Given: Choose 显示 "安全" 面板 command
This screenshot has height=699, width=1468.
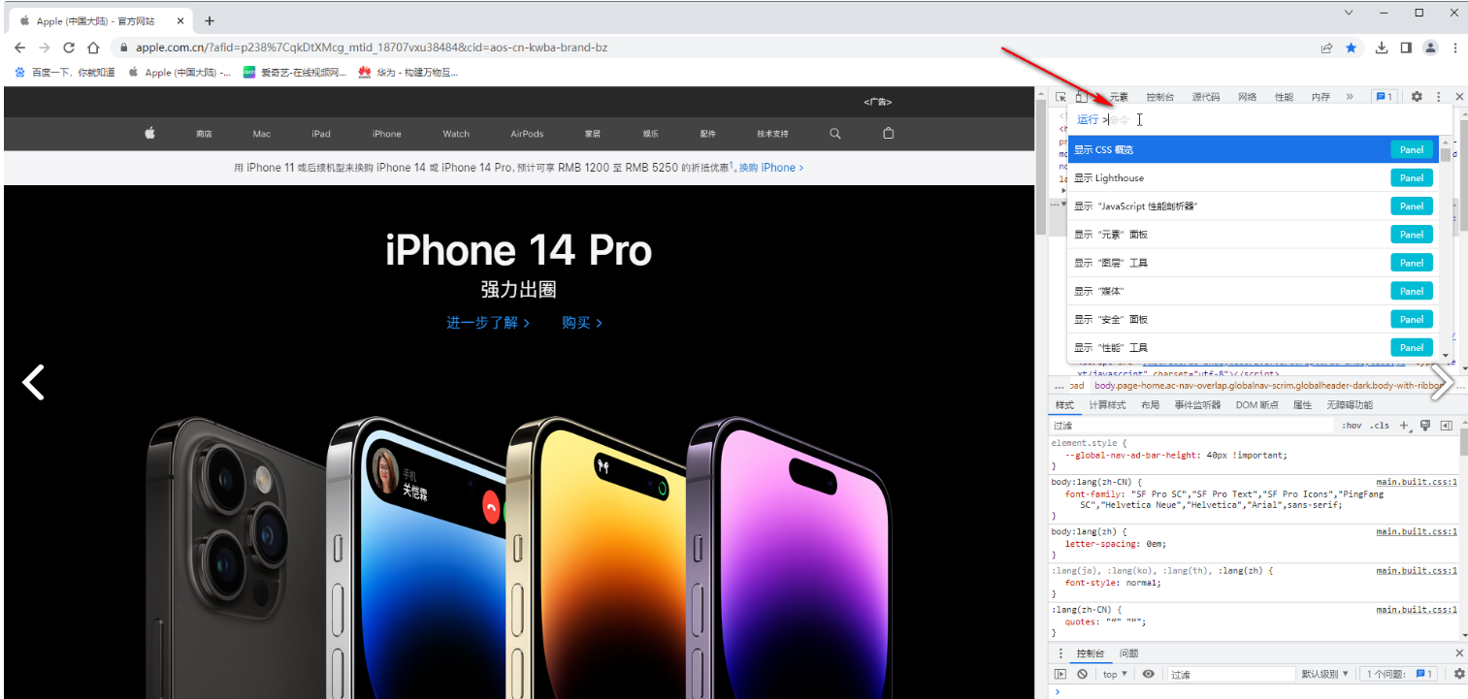Looking at the screenshot, I should click(x=1254, y=319).
